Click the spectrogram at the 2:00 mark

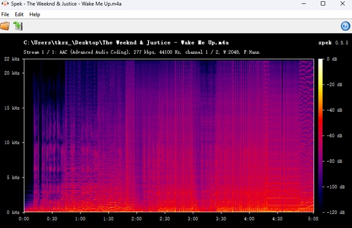(x=137, y=135)
